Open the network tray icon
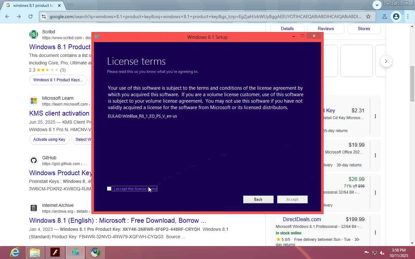Screen dimensions: 415x259 [x=374, y=253]
